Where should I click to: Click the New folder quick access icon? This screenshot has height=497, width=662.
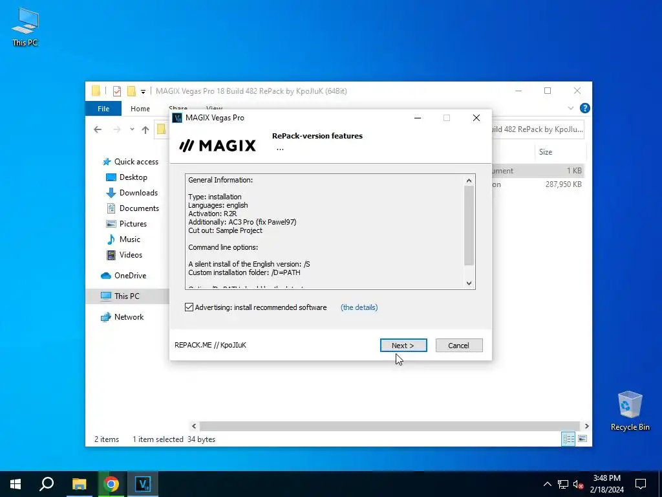tap(131, 91)
